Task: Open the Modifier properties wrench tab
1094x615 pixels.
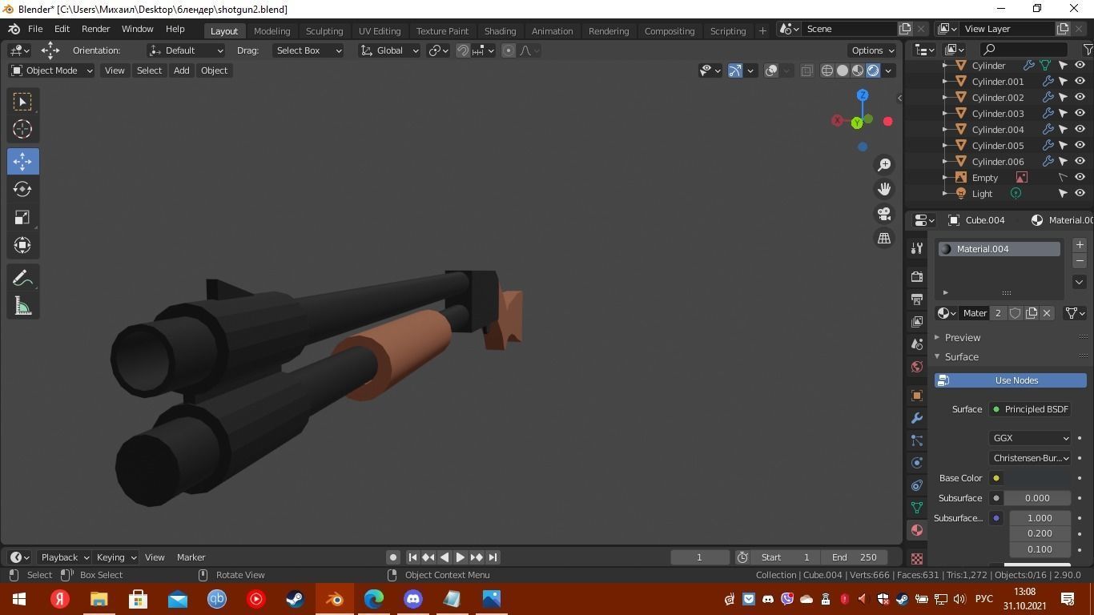Action: coord(917,418)
